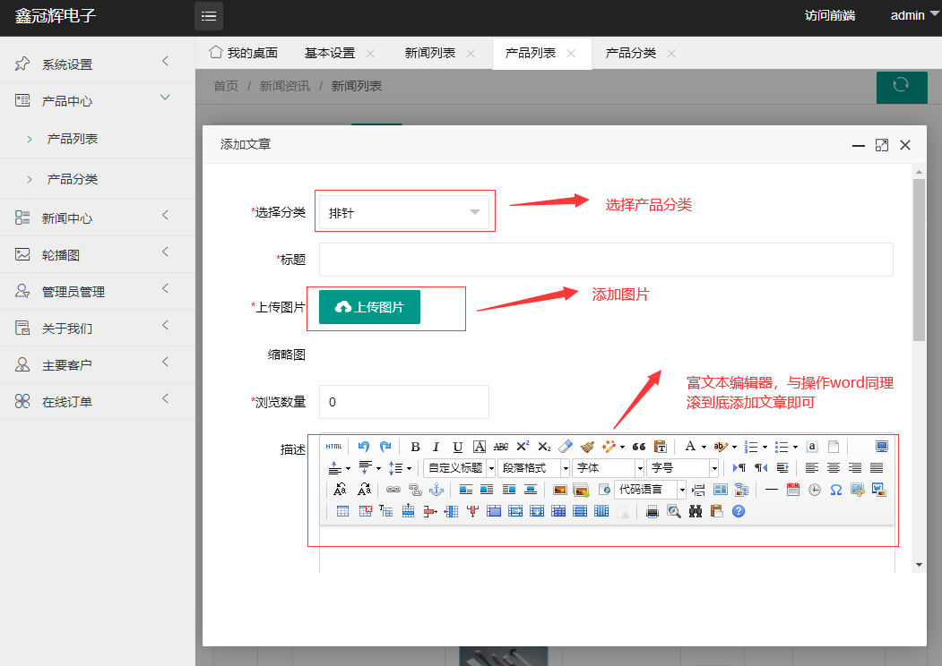The image size is (942, 666).
Task: Click the green refresh button
Action: click(x=901, y=86)
